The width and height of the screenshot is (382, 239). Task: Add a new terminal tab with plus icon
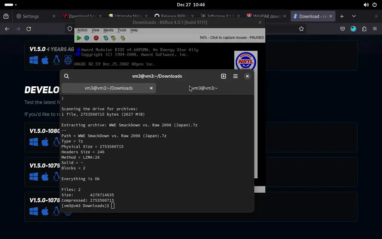coord(224,76)
